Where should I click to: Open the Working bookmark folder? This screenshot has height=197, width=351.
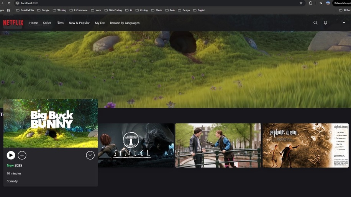coord(59,10)
